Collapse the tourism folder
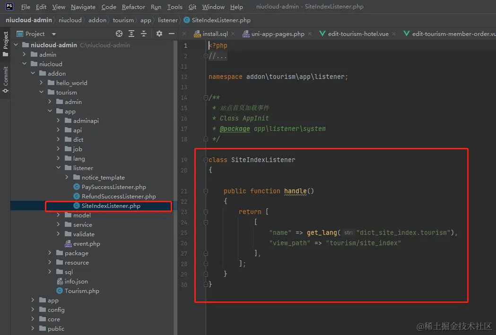Screen dimensions: 496x335 (42, 92)
